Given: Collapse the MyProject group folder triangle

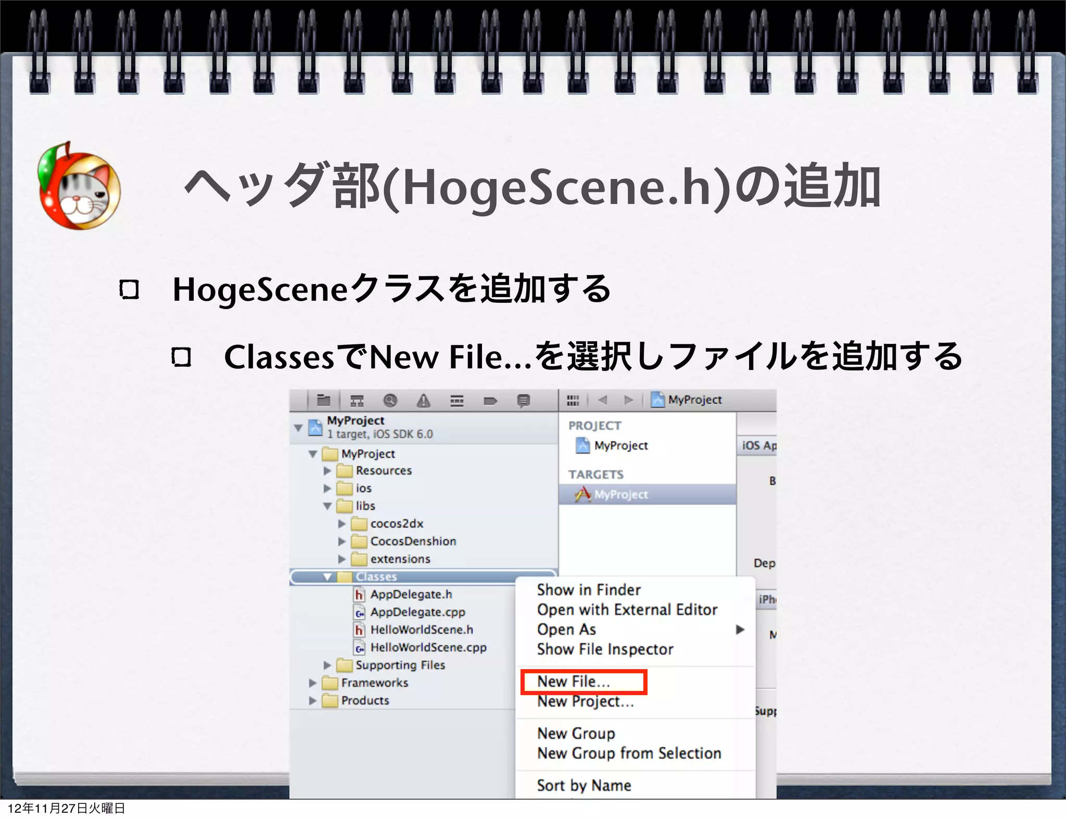Looking at the screenshot, I should pyautogui.click(x=312, y=454).
